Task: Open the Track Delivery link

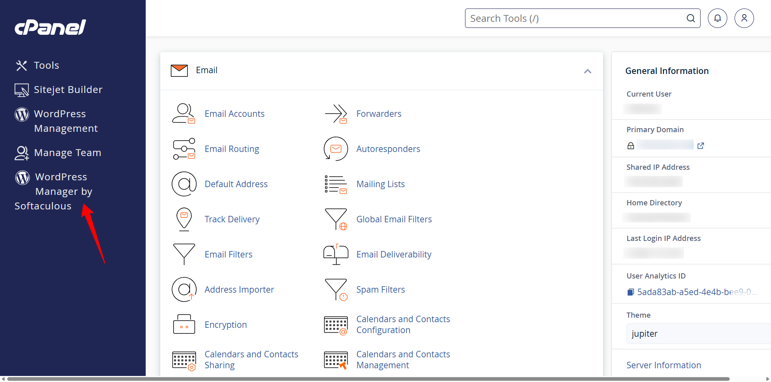Action: click(232, 219)
